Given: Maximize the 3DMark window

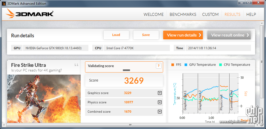Looking at the screenshot, I should [x=249, y=2].
